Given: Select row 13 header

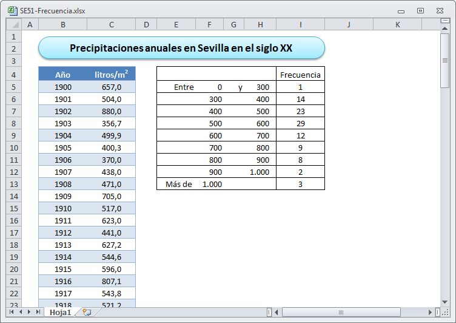Looking at the screenshot, I should point(13,184).
